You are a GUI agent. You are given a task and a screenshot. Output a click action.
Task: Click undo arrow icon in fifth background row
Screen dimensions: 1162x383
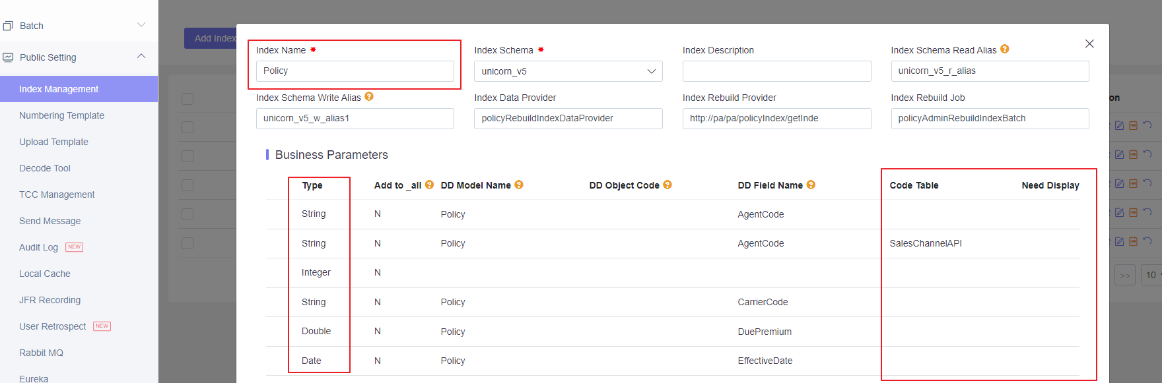[1147, 241]
